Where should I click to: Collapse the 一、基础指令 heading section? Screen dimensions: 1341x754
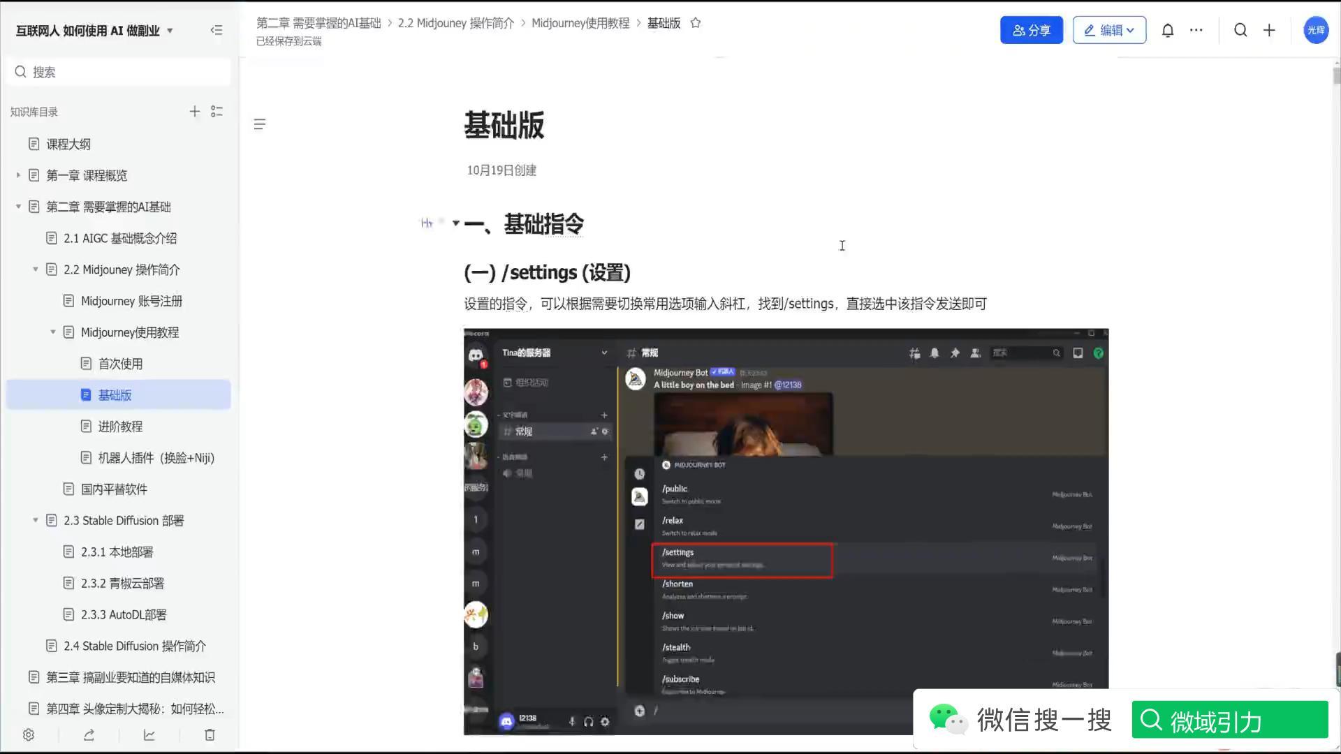(x=456, y=223)
